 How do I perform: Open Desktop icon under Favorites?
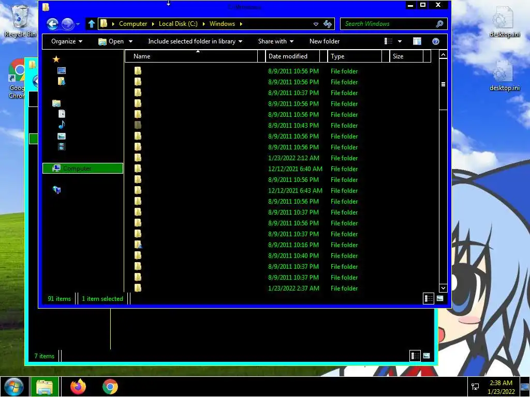[x=62, y=70]
